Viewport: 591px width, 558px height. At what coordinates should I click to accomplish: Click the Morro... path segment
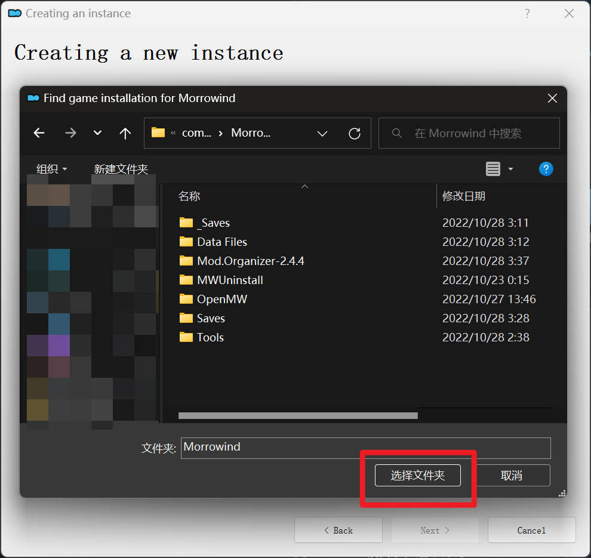pos(251,133)
